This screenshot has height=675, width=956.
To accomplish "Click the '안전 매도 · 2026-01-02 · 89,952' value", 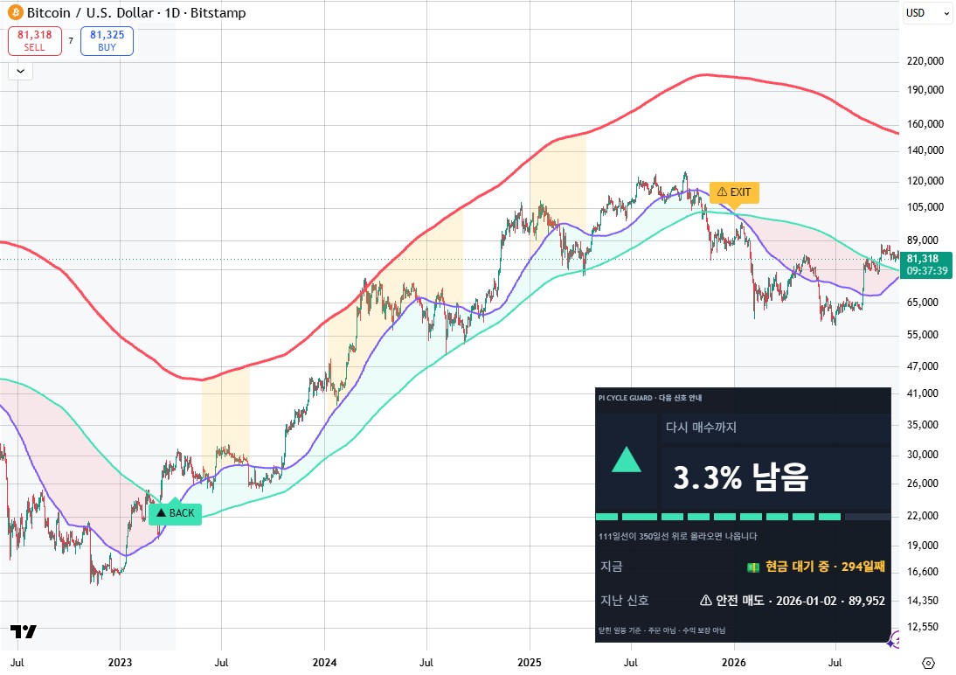I will 793,601.
